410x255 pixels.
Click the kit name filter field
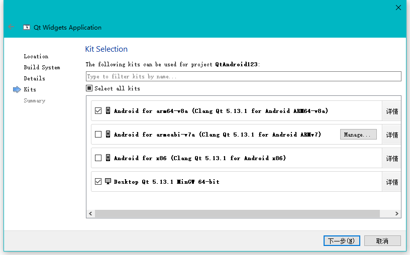coord(243,76)
